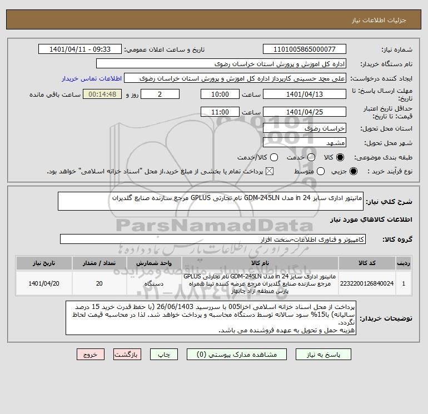
Task: Click the واحد شمارش column header
Action: (x=154, y=263)
